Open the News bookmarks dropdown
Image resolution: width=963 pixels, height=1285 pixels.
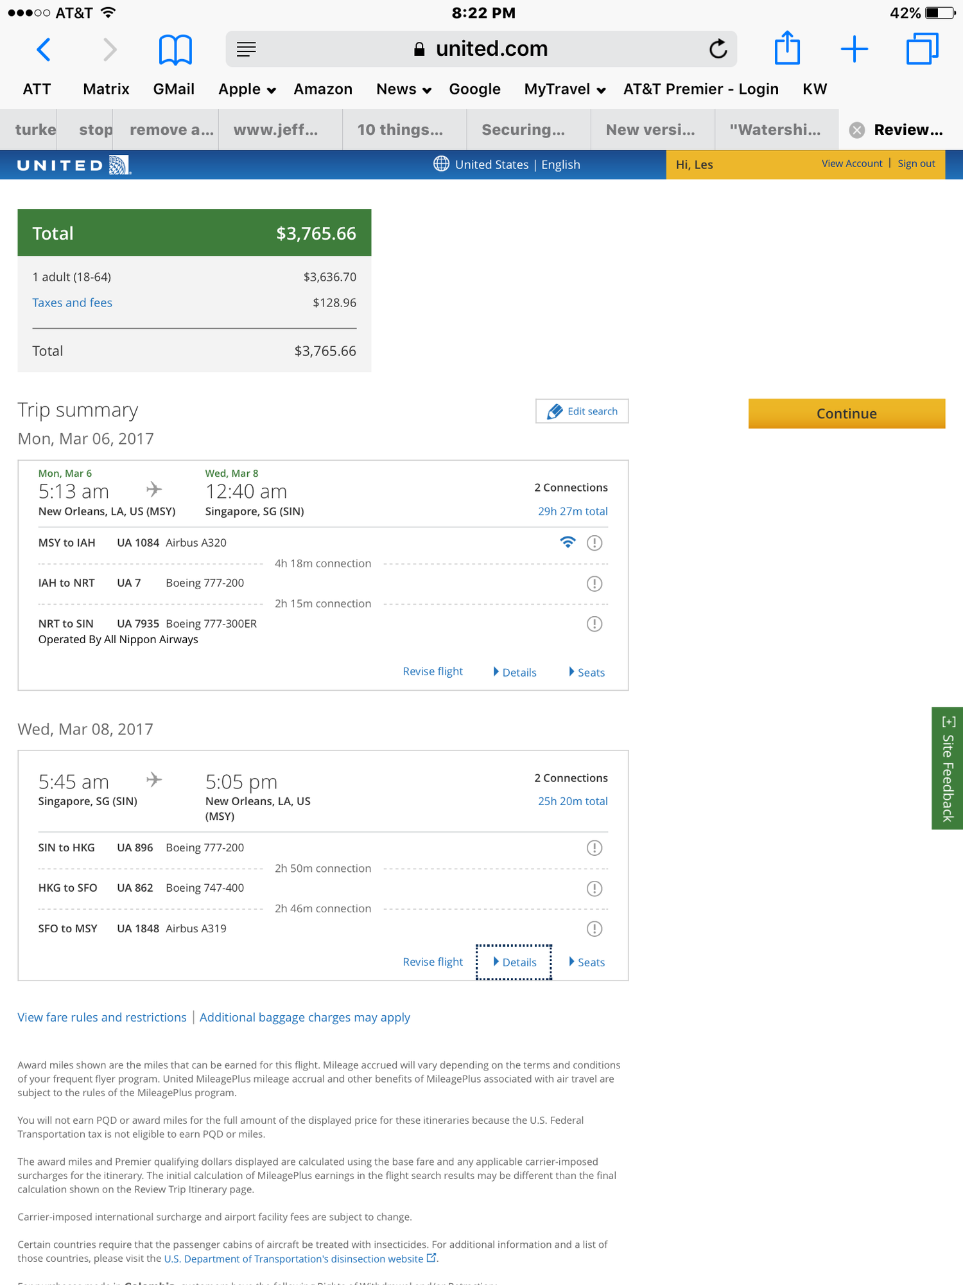pyautogui.click(x=404, y=89)
